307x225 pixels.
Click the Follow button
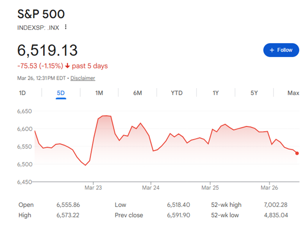(281, 50)
